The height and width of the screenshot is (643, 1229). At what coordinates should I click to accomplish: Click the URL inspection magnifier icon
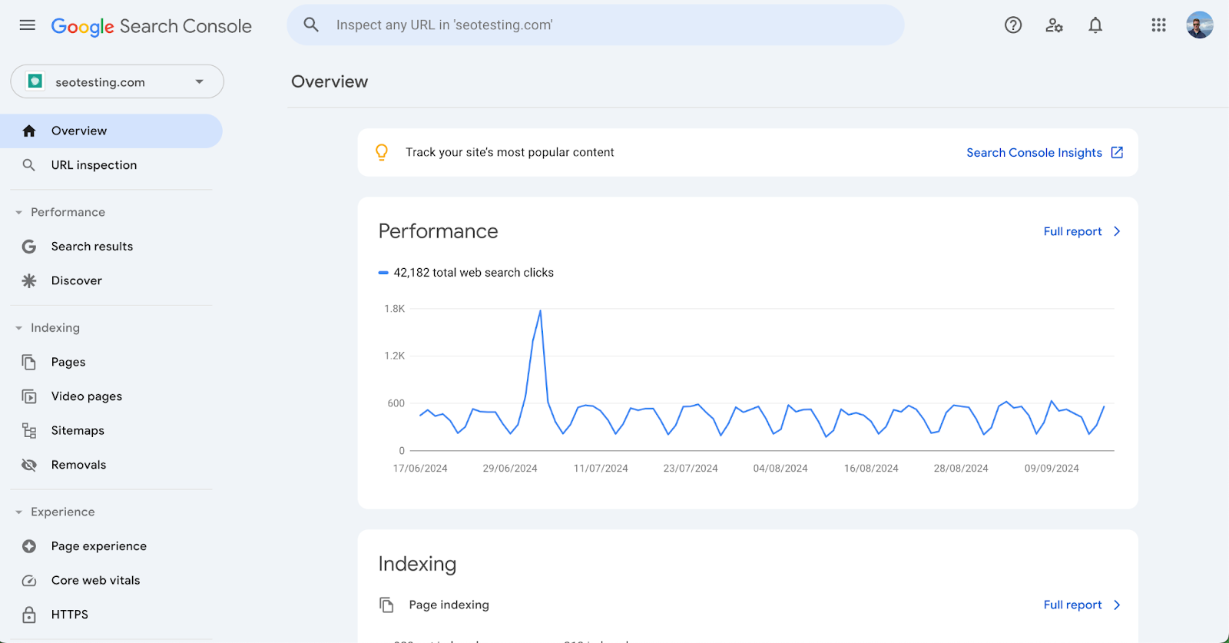(x=29, y=165)
